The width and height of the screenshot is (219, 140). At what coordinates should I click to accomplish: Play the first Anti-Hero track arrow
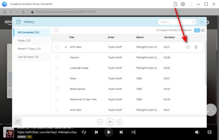click(x=66, y=47)
